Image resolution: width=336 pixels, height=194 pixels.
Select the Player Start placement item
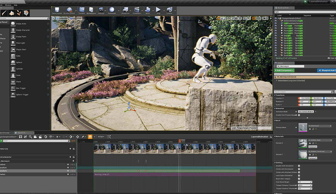[30, 49]
